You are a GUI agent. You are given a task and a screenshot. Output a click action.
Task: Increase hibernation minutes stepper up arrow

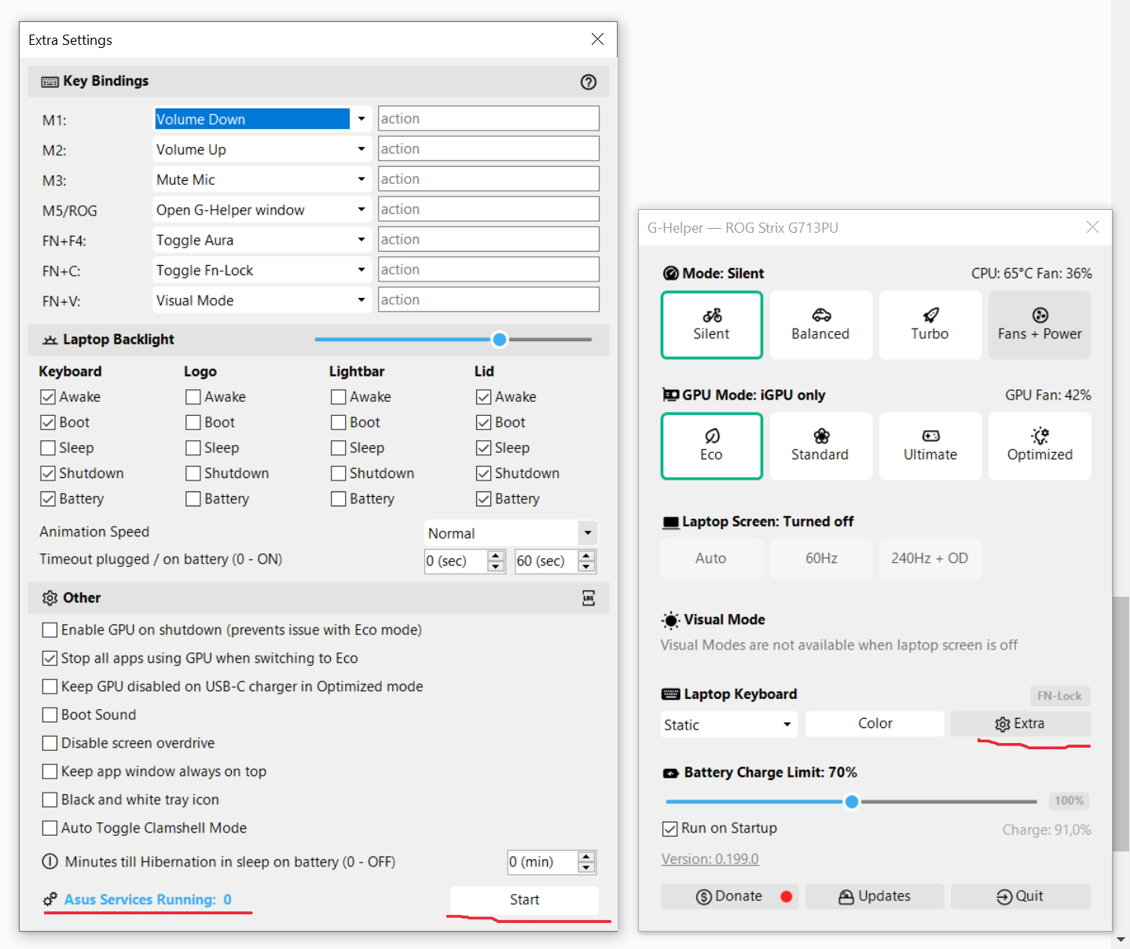(586, 857)
